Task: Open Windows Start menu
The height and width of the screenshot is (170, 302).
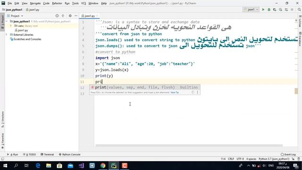Action: tap(5, 166)
